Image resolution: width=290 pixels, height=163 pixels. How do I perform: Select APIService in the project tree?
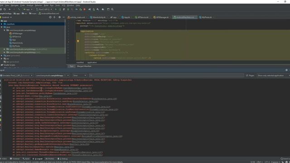point(16,37)
